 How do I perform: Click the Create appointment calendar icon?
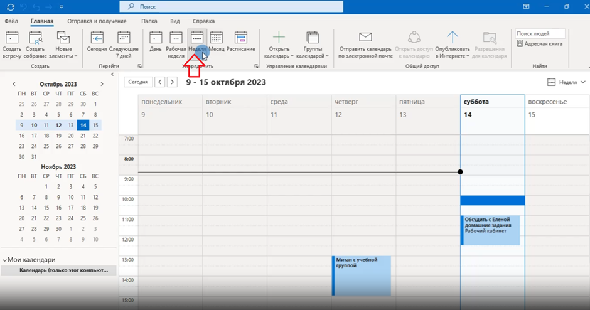(11, 38)
